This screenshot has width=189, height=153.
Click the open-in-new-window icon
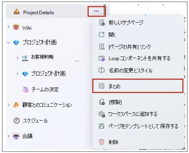[102, 35]
